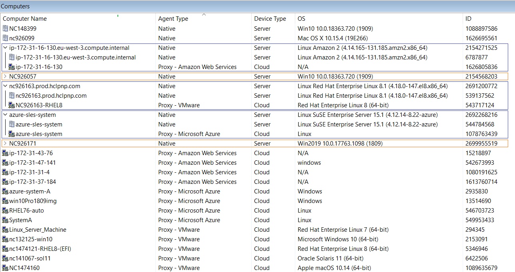This screenshot has height=272, width=515.
Task: Click the OS column header
Action: pyautogui.click(x=301, y=19)
